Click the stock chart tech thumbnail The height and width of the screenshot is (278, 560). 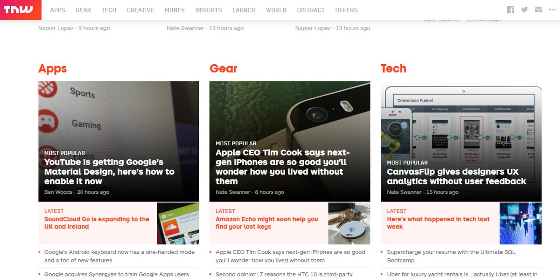pyautogui.click(x=520, y=224)
